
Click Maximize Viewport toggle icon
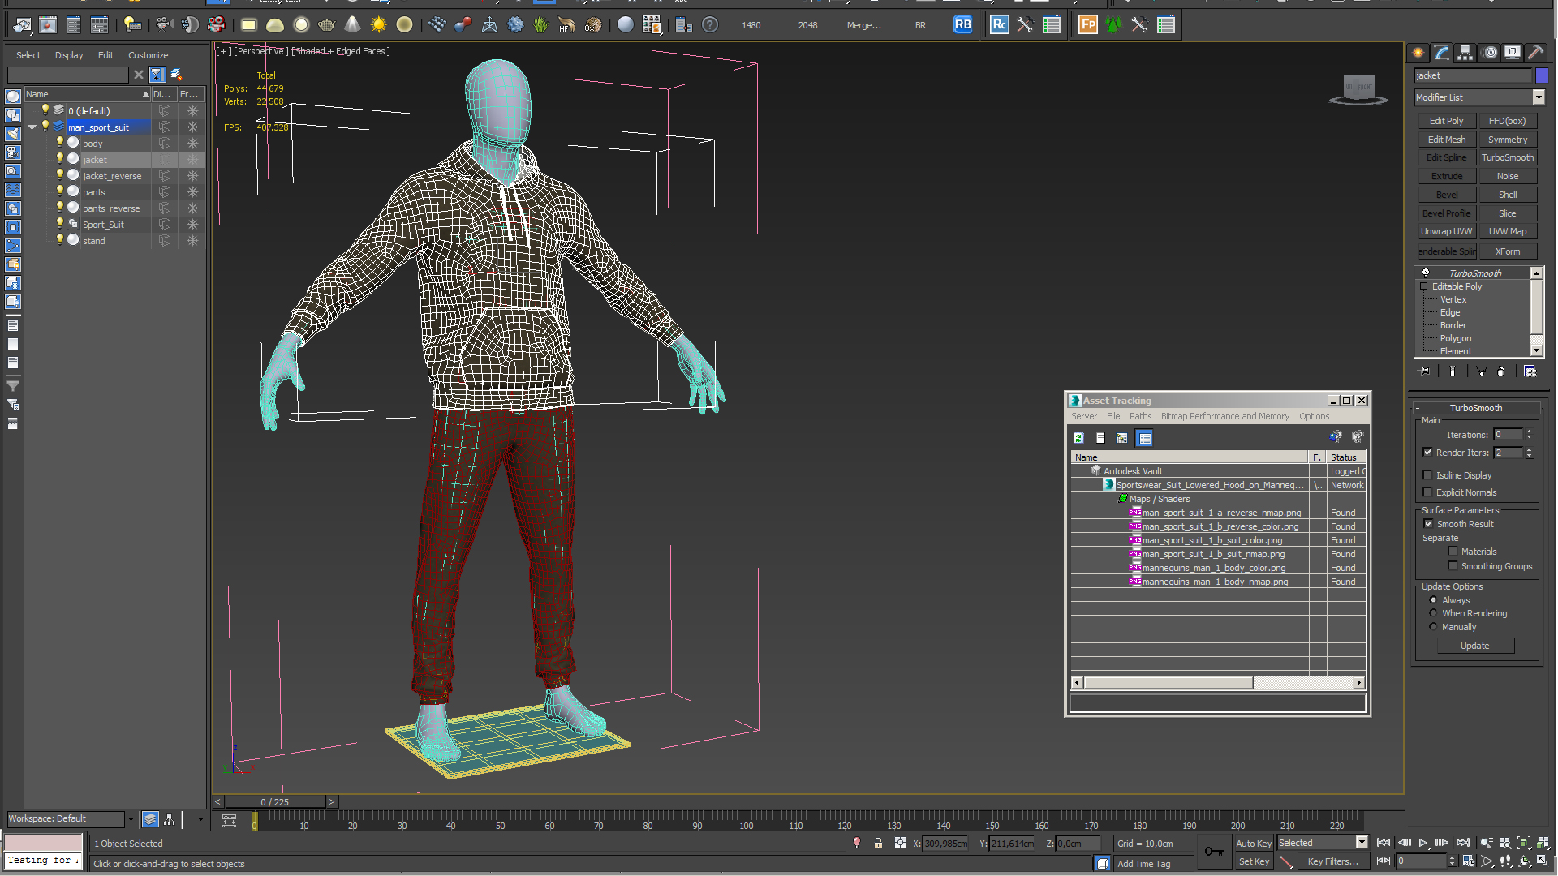pos(1543,861)
